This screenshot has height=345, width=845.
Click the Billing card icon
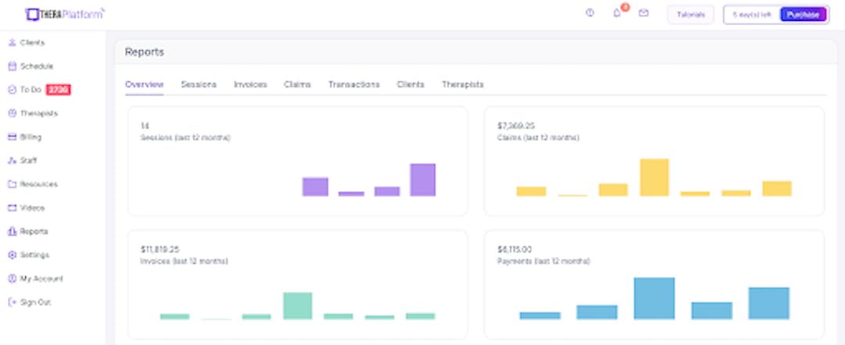(x=12, y=137)
